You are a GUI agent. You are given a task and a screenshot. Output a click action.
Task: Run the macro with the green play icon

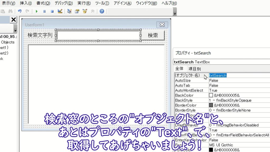(x=36, y=11)
